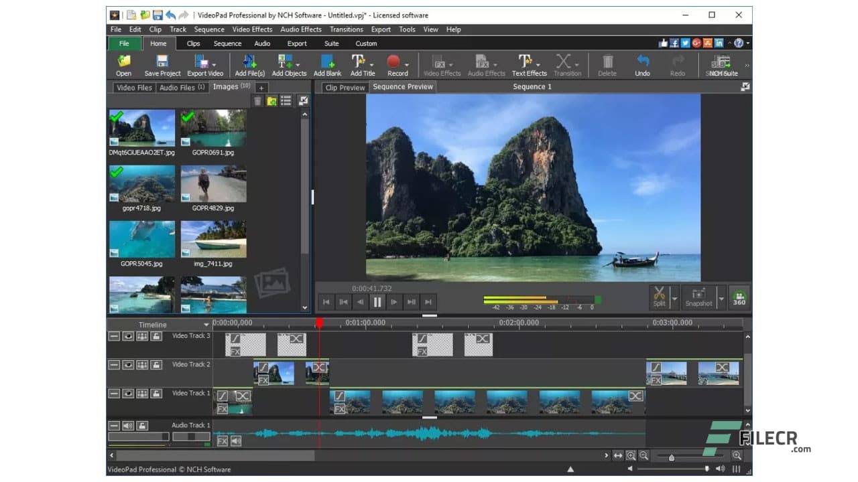The height and width of the screenshot is (482, 858).
Task: Lock Video Track 2
Action: 156,365
